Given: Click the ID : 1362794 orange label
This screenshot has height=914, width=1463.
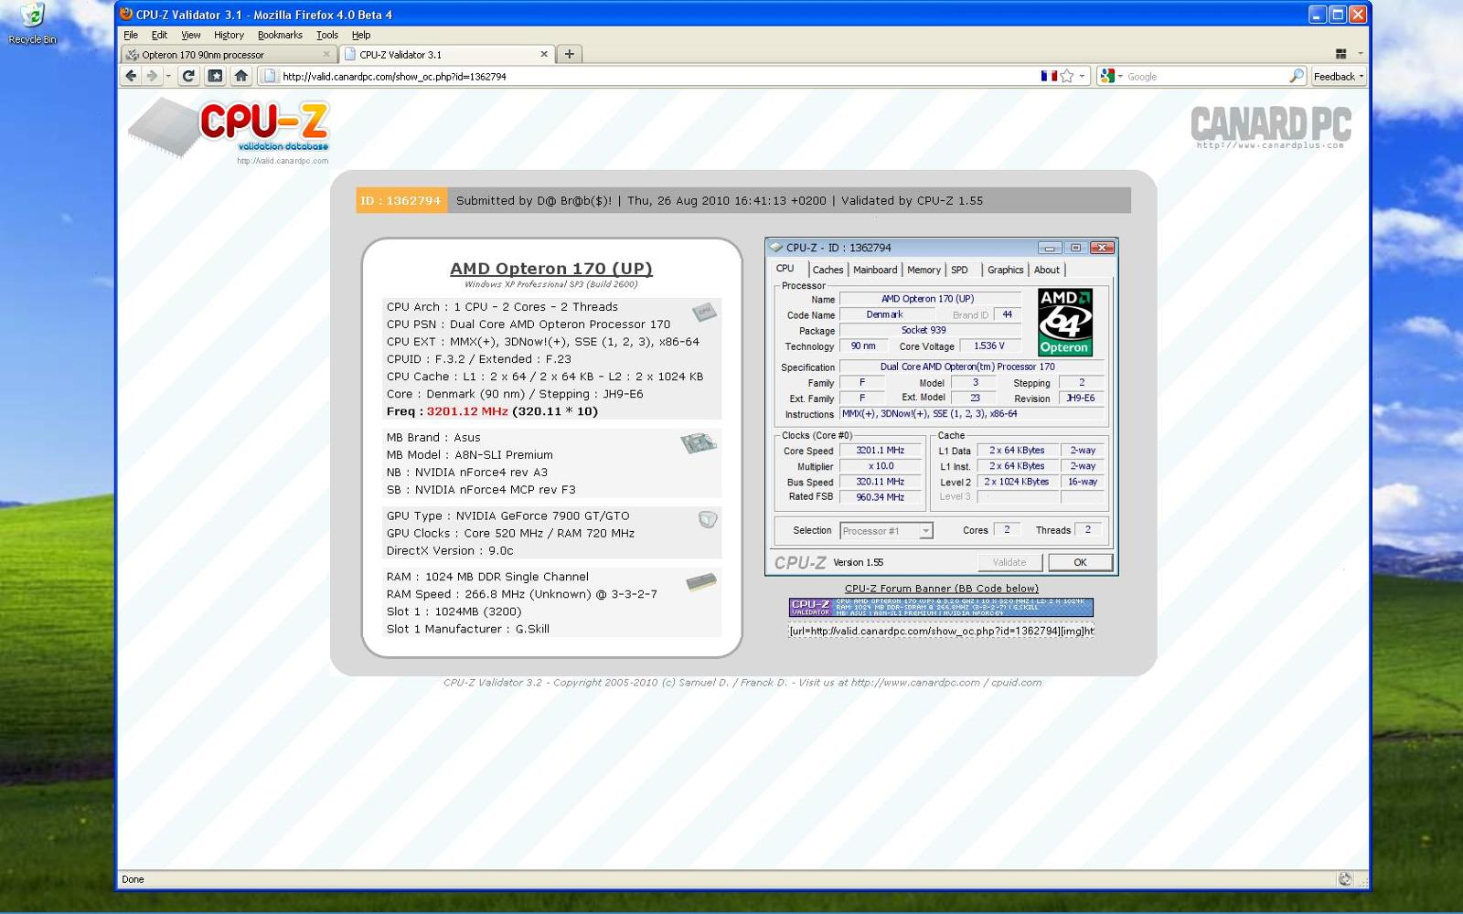Looking at the screenshot, I should pyautogui.click(x=401, y=200).
